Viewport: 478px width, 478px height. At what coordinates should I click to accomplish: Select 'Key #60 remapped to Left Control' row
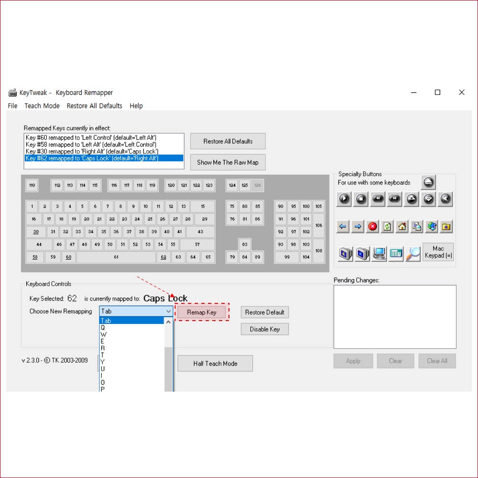point(104,137)
